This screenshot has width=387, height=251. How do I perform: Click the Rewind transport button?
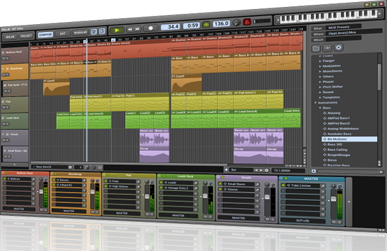coord(130,29)
